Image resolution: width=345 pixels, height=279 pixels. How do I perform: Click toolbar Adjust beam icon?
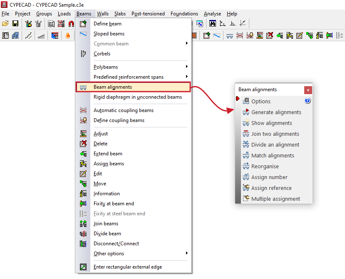(x=260, y=35)
